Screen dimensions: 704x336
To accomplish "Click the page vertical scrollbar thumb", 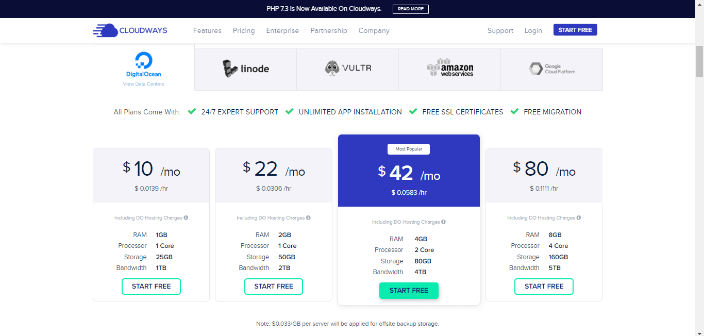I will [x=699, y=61].
